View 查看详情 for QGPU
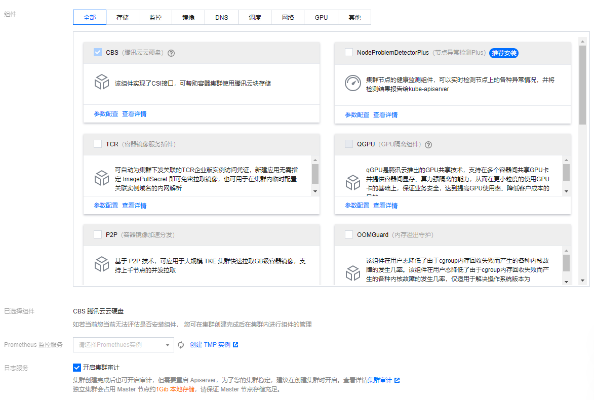 click(385, 205)
